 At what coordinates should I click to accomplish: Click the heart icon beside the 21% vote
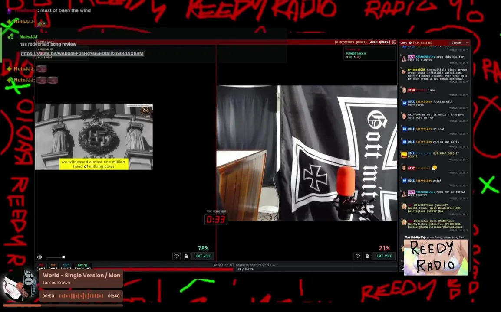358,256
